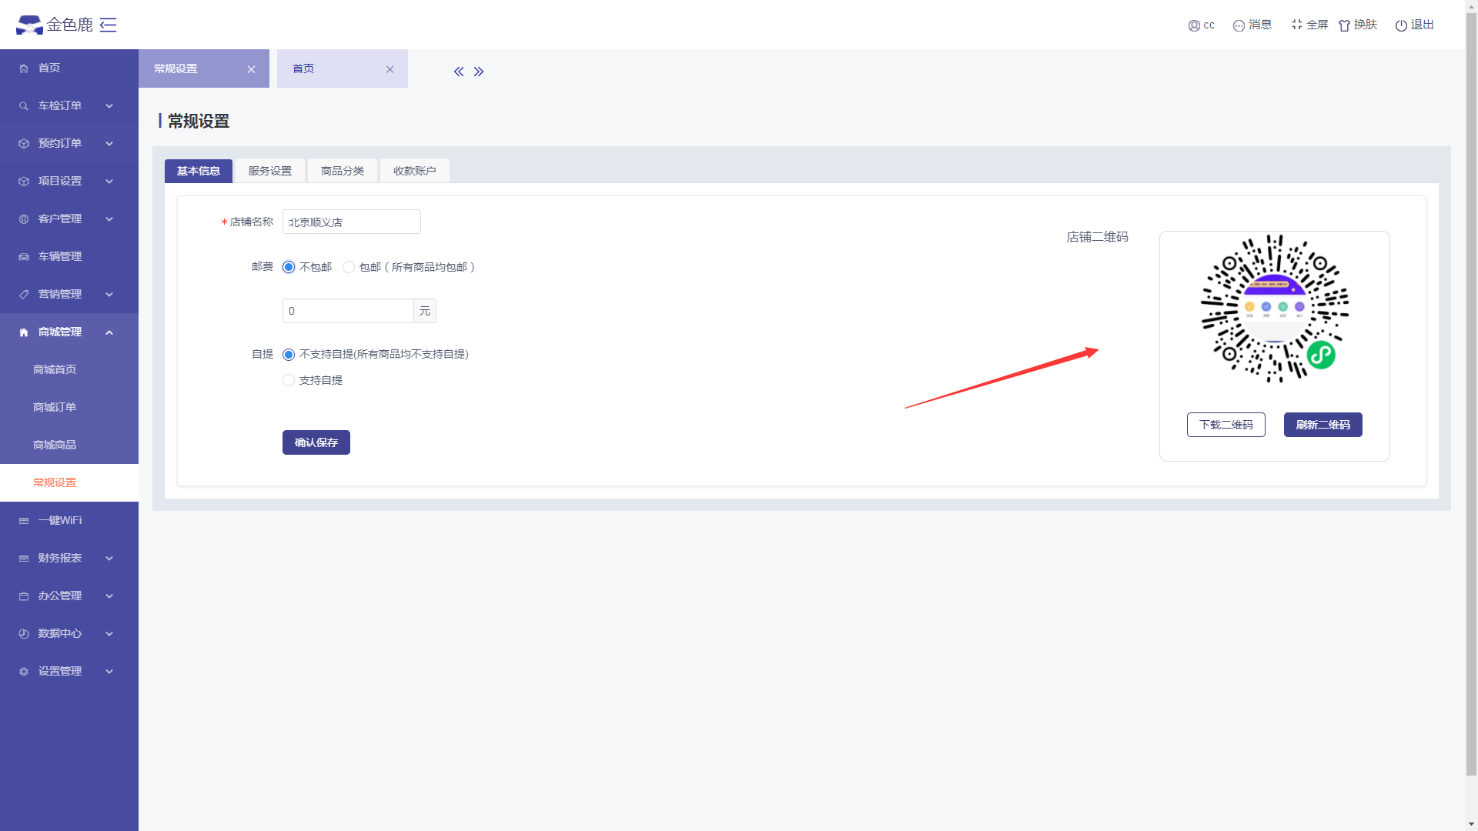This screenshot has width=1478, height=831.
Task: Open 常规设置 in sidebar
Action: (x=69, y=483)
